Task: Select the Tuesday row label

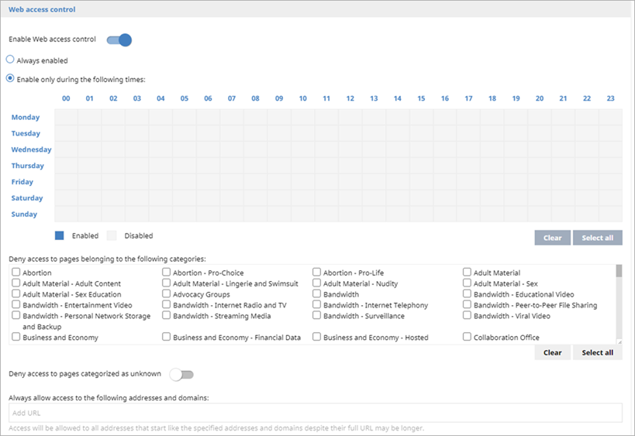Action: (26, 133)
